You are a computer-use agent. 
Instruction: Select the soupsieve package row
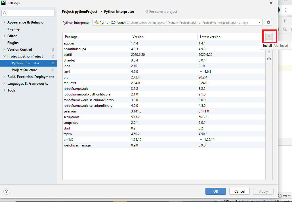pos(164,123)
